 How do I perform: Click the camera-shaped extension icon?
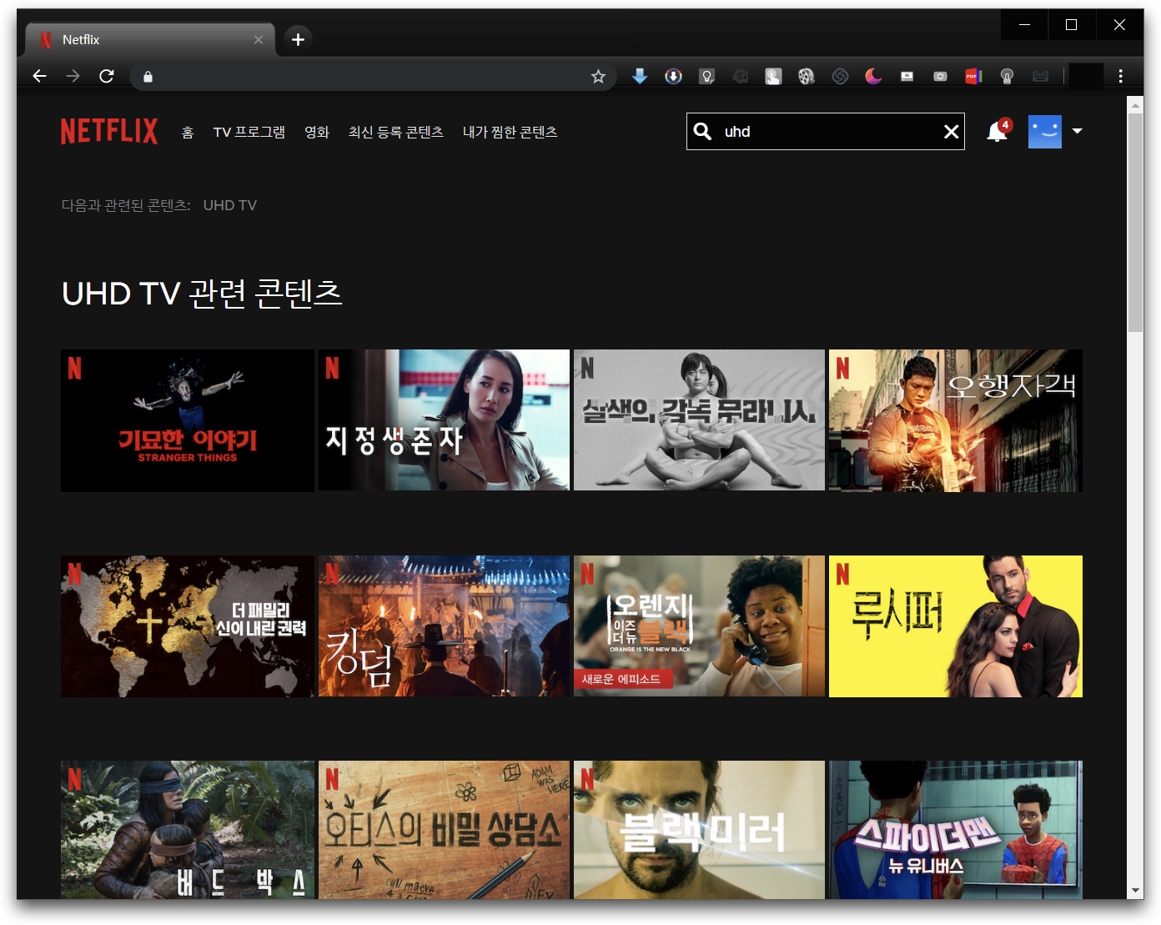[x=940, y=77]
